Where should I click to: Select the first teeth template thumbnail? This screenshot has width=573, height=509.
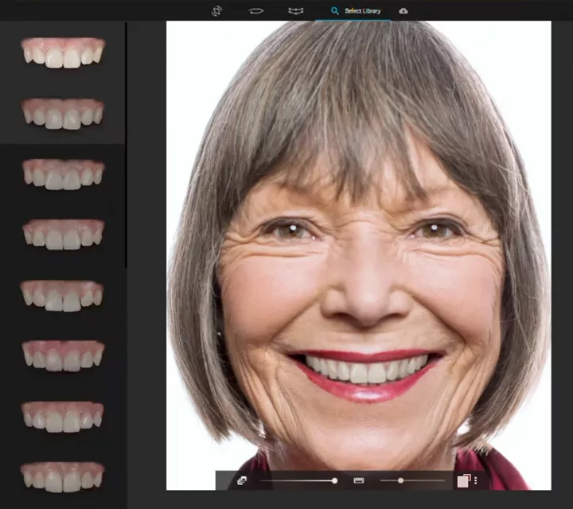(x=63, y=52)
